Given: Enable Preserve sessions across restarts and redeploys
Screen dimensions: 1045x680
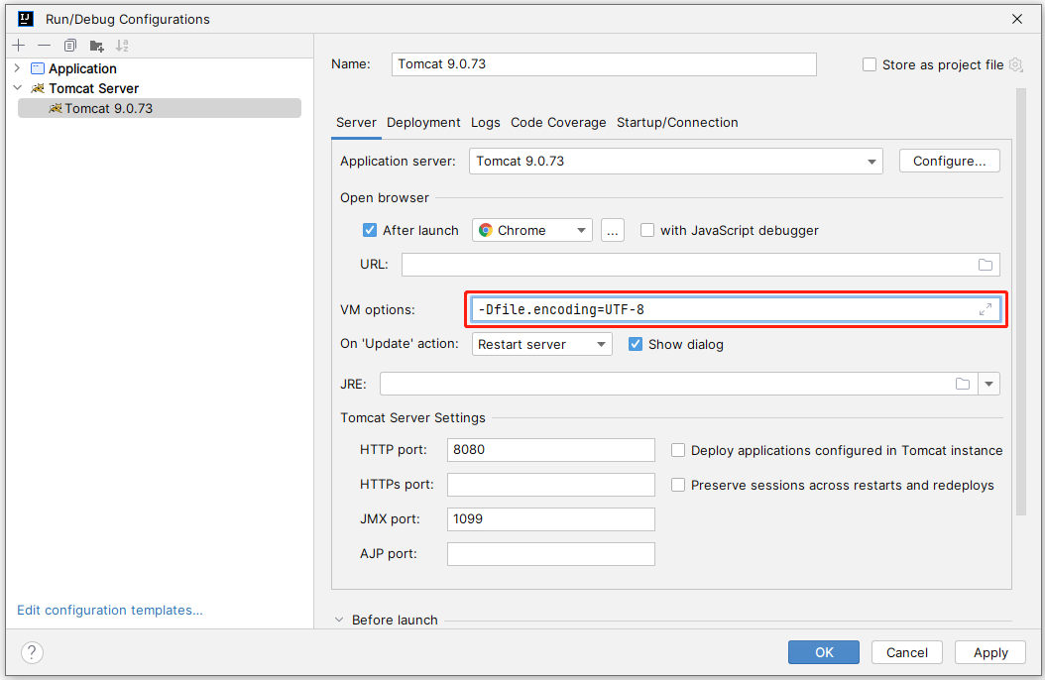Looking at the screenshot, I should (x=678, y=485).
